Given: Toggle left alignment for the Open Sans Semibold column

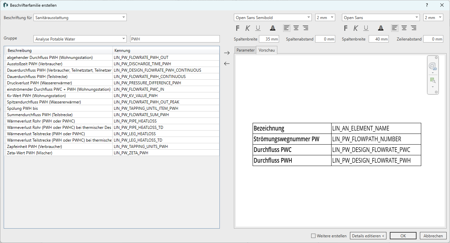Looking at the screenshot, I should pyautogui.click(x=286, y=28).
